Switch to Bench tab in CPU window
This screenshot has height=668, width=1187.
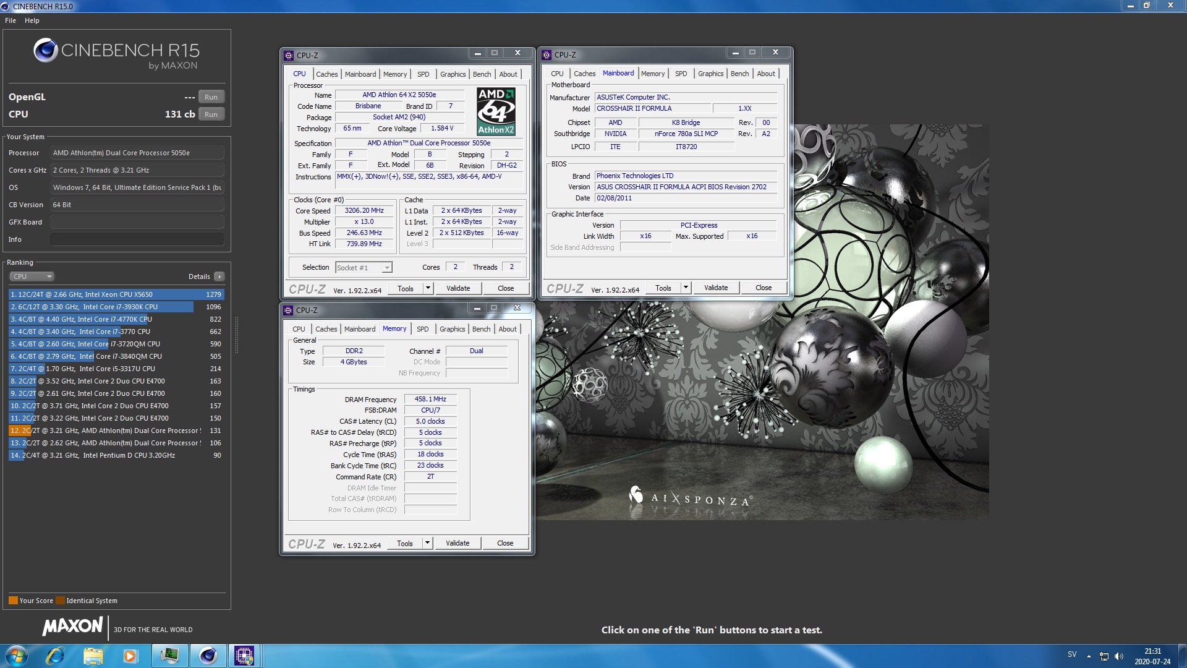(x=482, y=74)
